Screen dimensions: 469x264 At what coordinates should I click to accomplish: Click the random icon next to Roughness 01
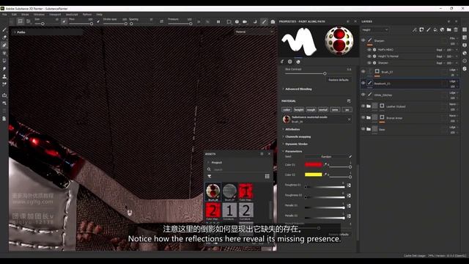click(349, 186)
